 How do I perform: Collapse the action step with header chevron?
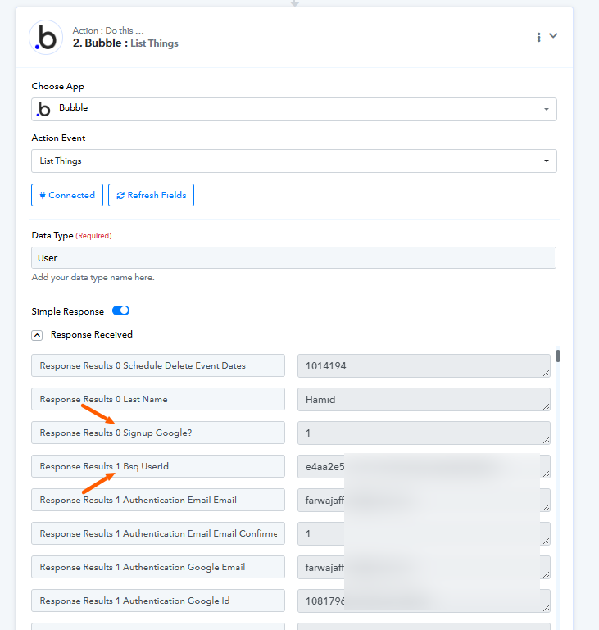tap(553, 36)
